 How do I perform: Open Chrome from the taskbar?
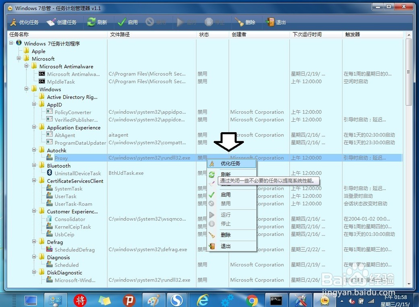252,301
